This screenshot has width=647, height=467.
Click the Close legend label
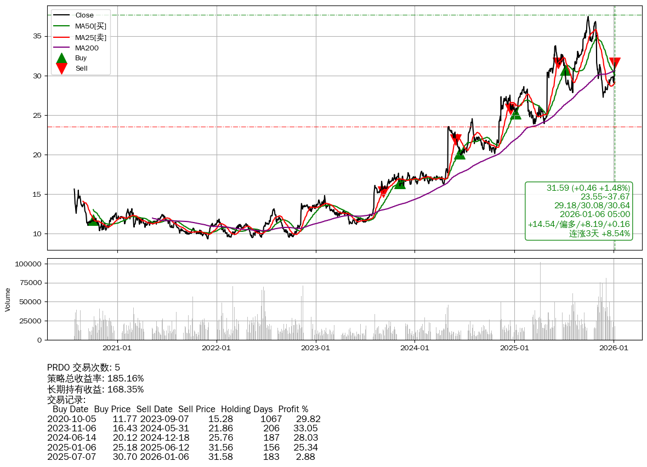click(x=84, y=15)
